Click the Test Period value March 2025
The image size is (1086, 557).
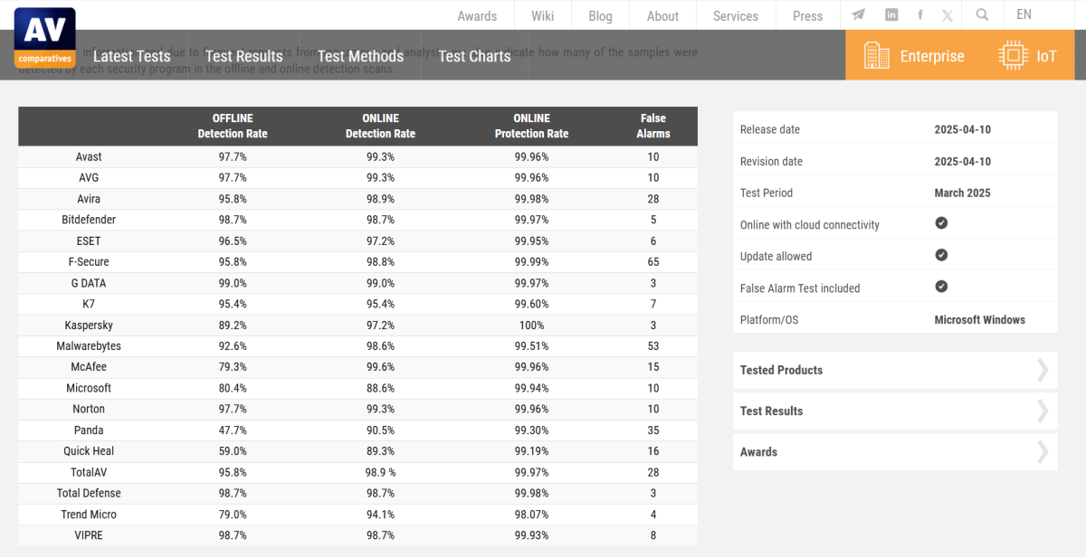click(962, 193)
